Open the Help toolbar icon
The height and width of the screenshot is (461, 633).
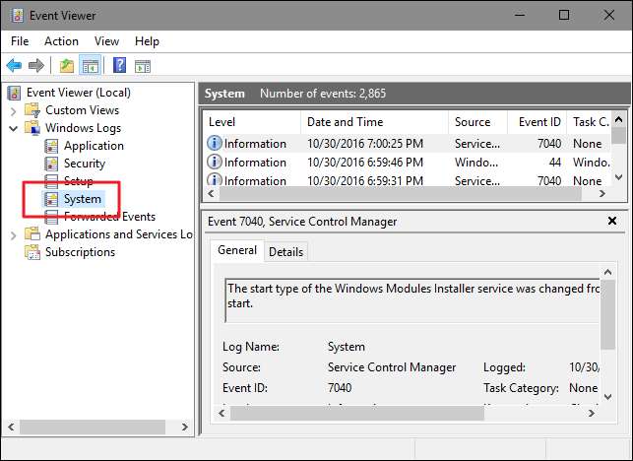click(119, 66)
